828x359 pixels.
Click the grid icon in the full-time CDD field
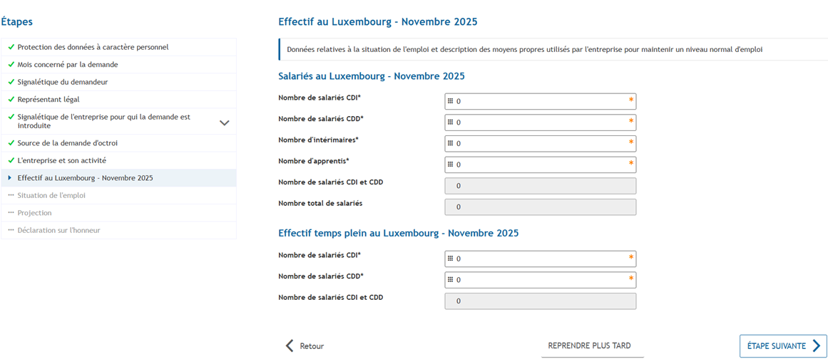tap(450, 280)
